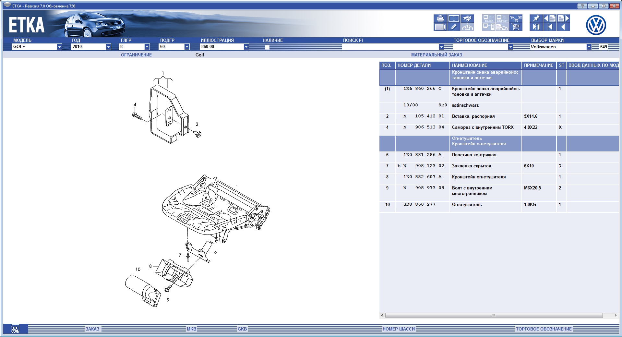Go to next page via document-arrow icon
Image resolution: width=622 pixels, height=337 pixels.
coord(563,18)
